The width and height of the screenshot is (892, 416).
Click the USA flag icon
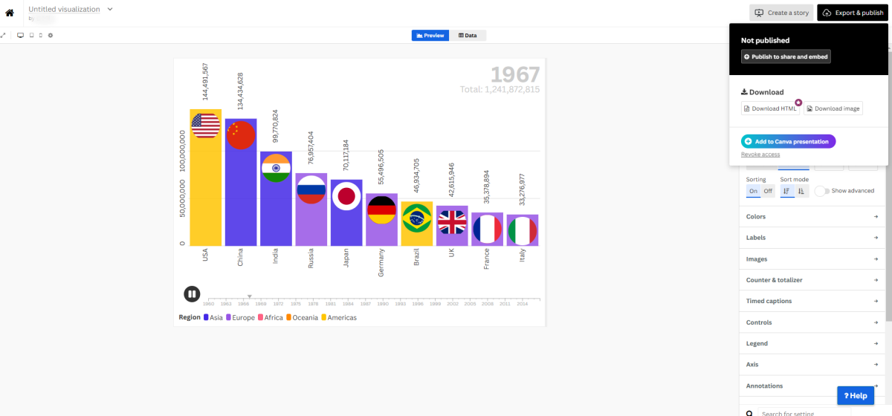205,125
